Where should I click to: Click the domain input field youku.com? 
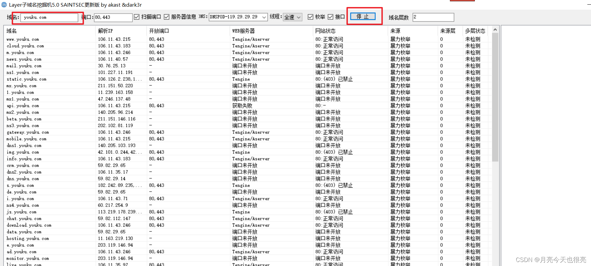pyautogui.click(x=49, y=18)
